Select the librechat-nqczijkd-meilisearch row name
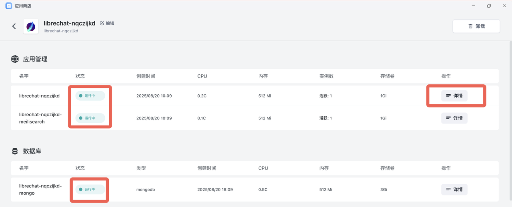This screenshot has height=207, width=512. (x=40, y=118)
